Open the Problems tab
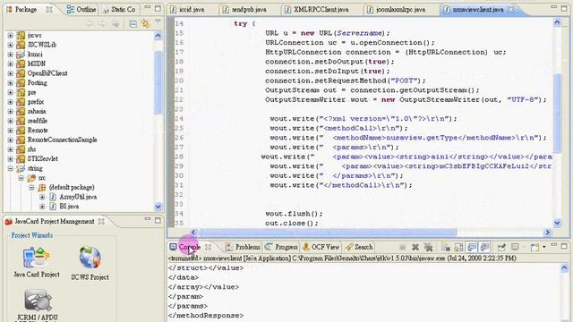The height and width of the screenshot is (322, 573). tap(243, 247)
